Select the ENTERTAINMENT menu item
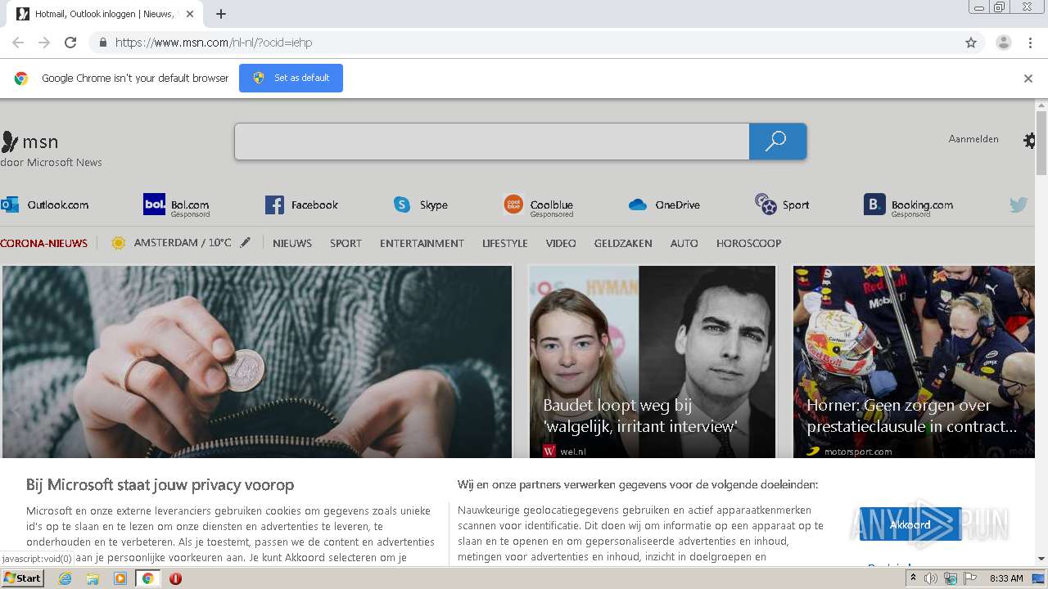 click(x=422, y=243)
